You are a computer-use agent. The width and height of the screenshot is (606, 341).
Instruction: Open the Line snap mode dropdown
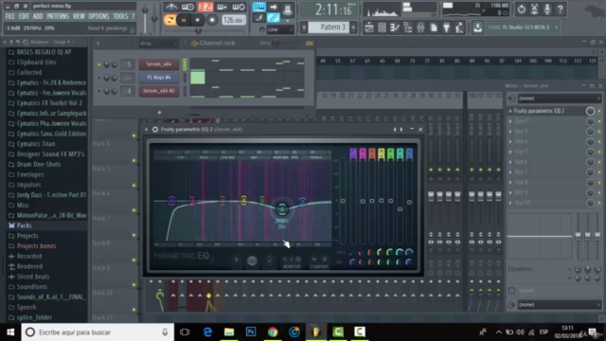[x=280, y=29]
